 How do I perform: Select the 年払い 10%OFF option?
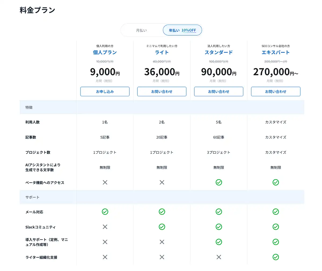pyautogui.click(x=182, y=30)
